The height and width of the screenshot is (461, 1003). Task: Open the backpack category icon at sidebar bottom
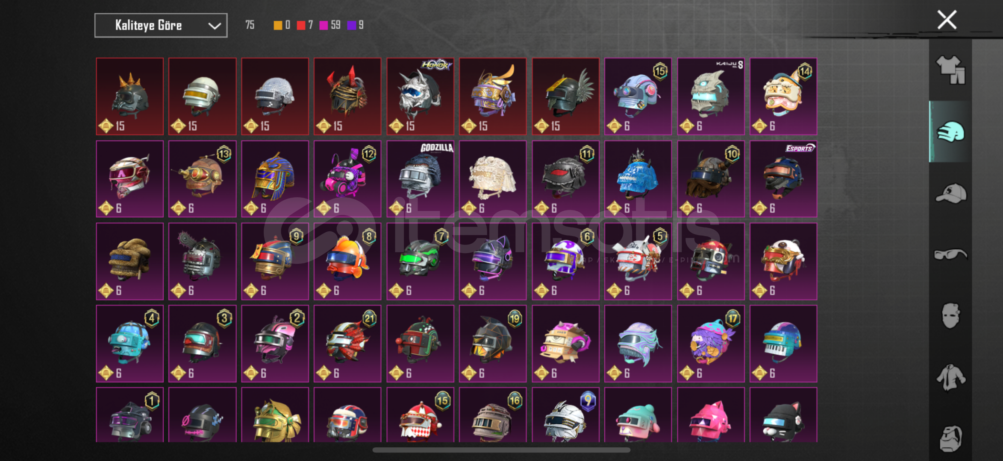(x=950, y=438)
